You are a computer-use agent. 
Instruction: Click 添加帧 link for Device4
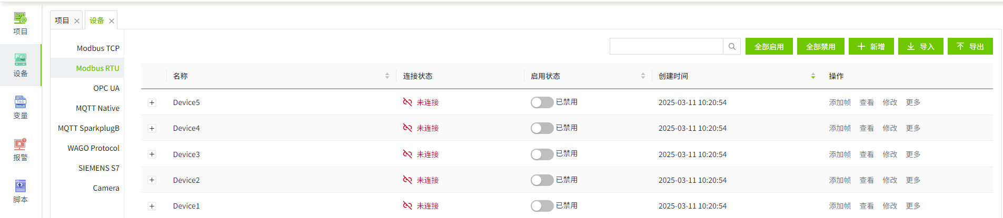tap(840, 128)
